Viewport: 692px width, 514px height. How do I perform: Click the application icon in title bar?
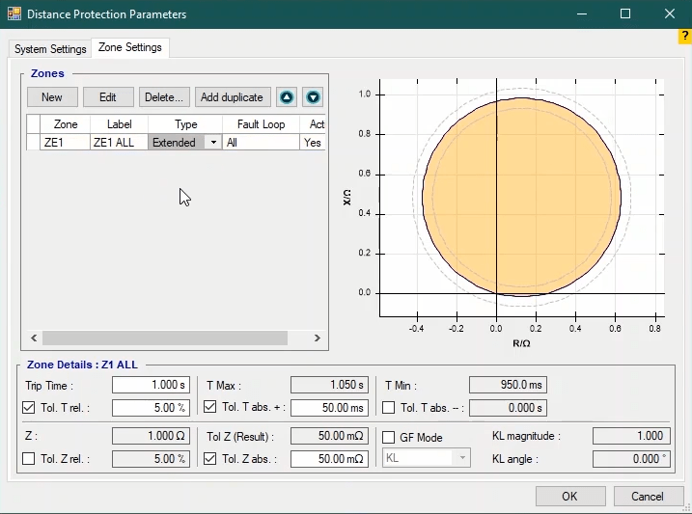[x=13, y=14]
